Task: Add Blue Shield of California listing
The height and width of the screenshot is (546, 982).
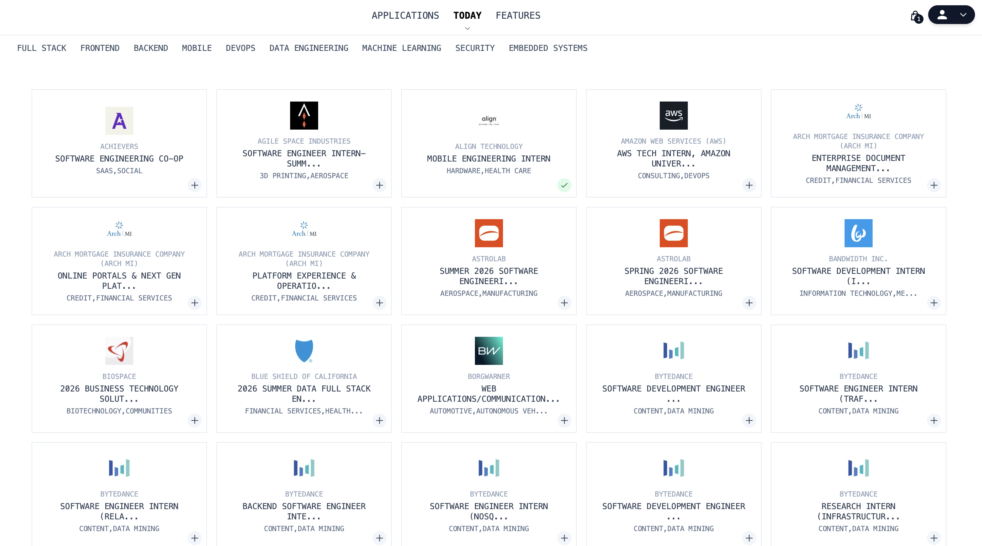Action: point(380,420)
